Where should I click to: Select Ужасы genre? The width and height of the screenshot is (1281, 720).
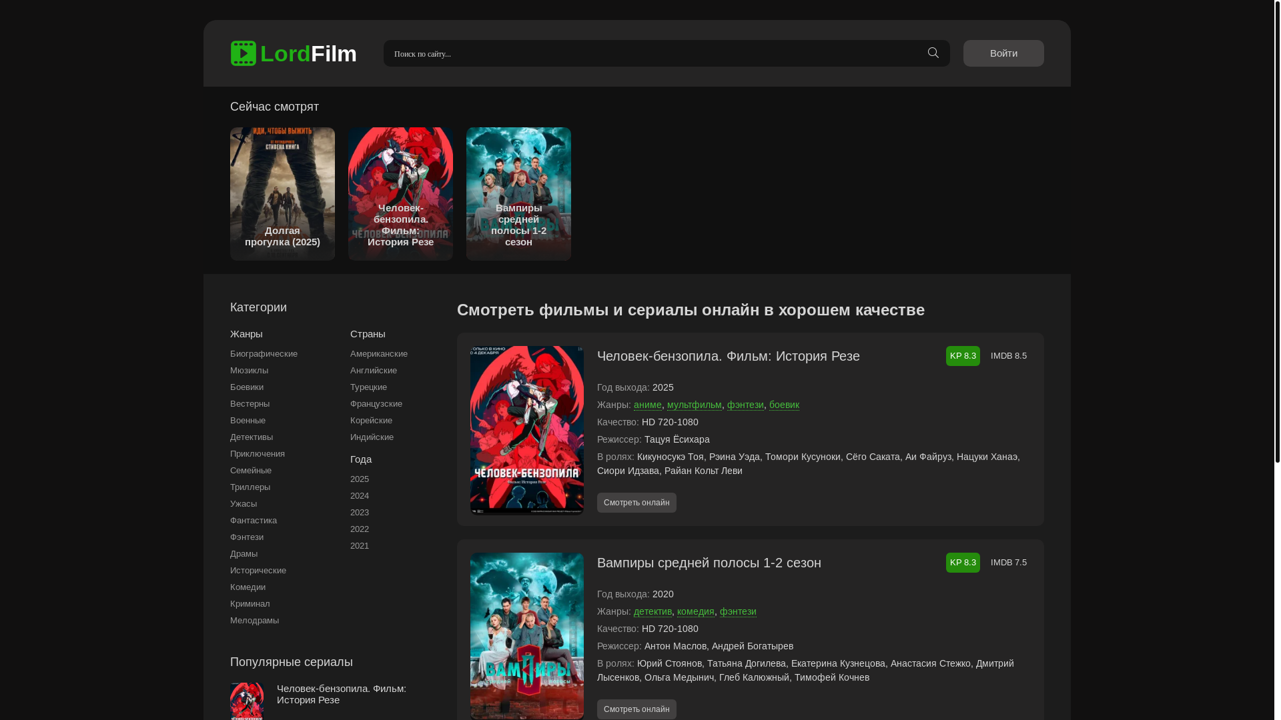(244, 504)
